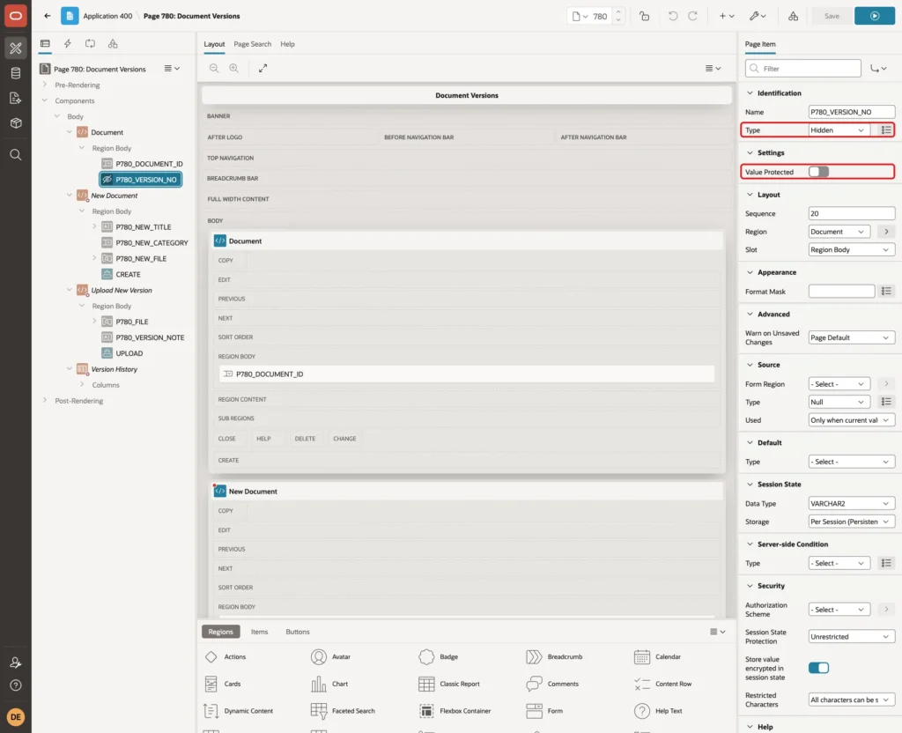
Task: Click the Redo arrow in toolbar
Action: click(692, 16)
